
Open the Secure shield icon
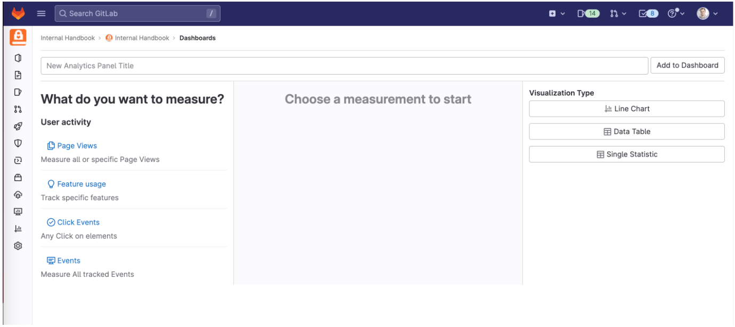click(x=18, y=143)
